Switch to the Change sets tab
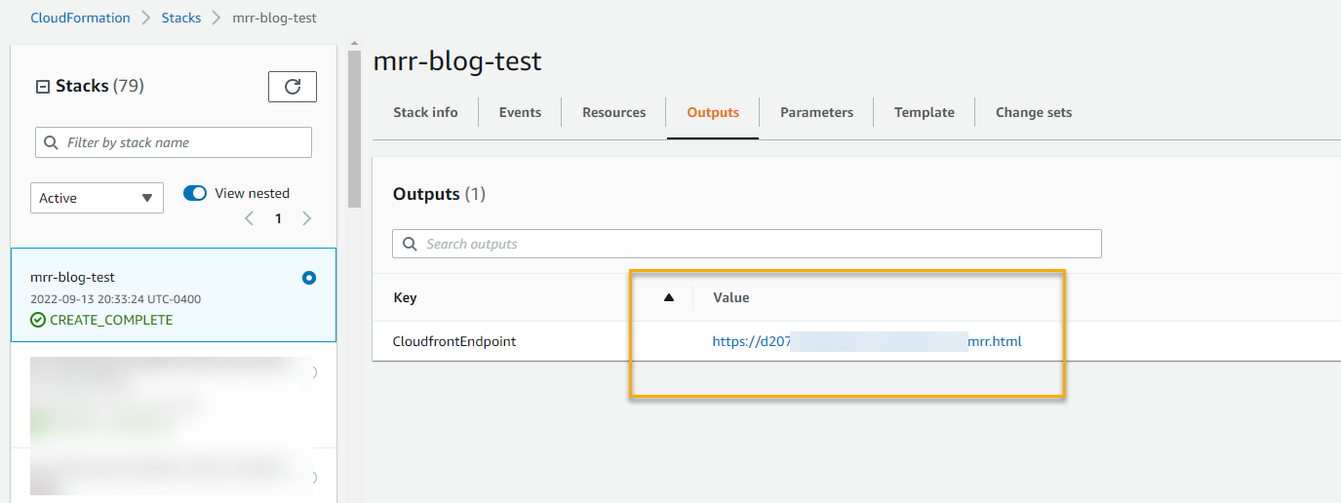This screenshot has height=503, width=1341. [1034, 112]
